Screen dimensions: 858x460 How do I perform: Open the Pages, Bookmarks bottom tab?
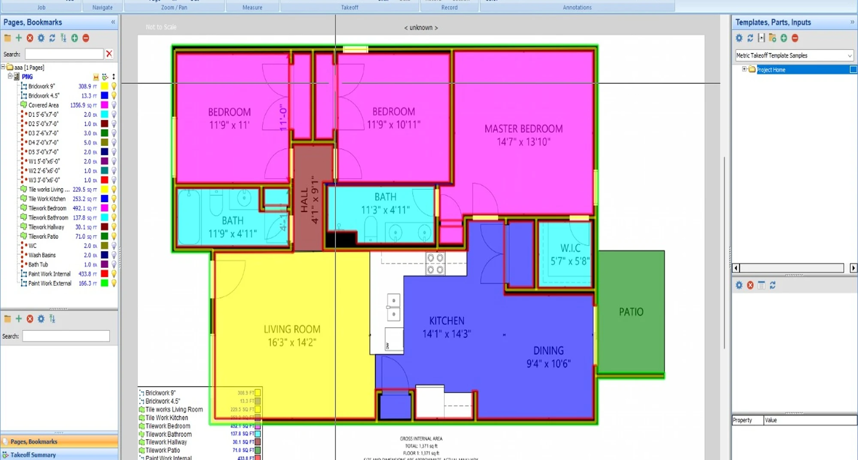point(34,442)
